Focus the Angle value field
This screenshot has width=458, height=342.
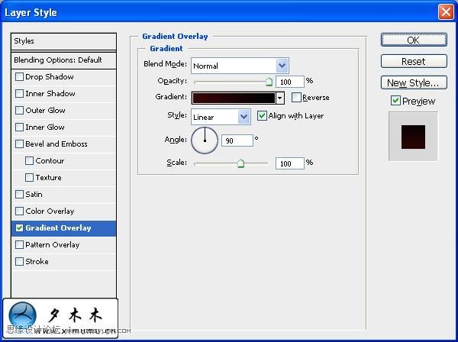(x=237, y=140)
